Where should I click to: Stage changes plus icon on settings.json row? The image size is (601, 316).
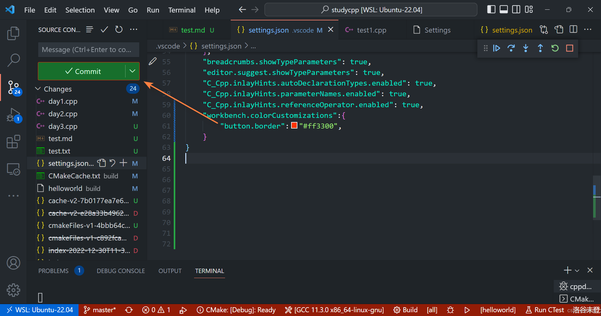123,163
